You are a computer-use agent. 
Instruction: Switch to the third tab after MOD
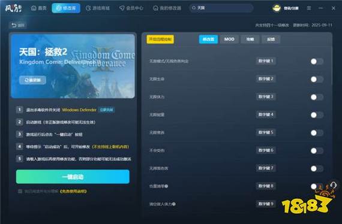click(250, 39)
